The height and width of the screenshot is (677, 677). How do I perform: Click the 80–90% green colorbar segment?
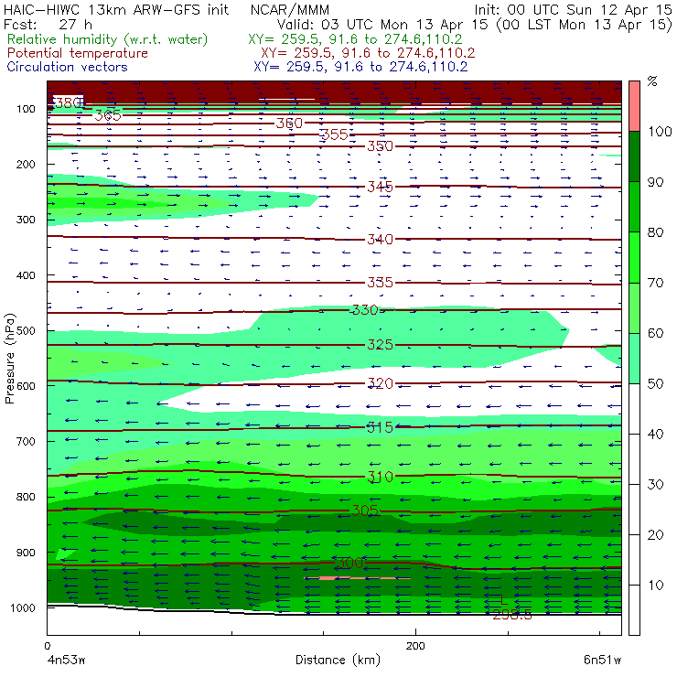click(x=634, y=207)
